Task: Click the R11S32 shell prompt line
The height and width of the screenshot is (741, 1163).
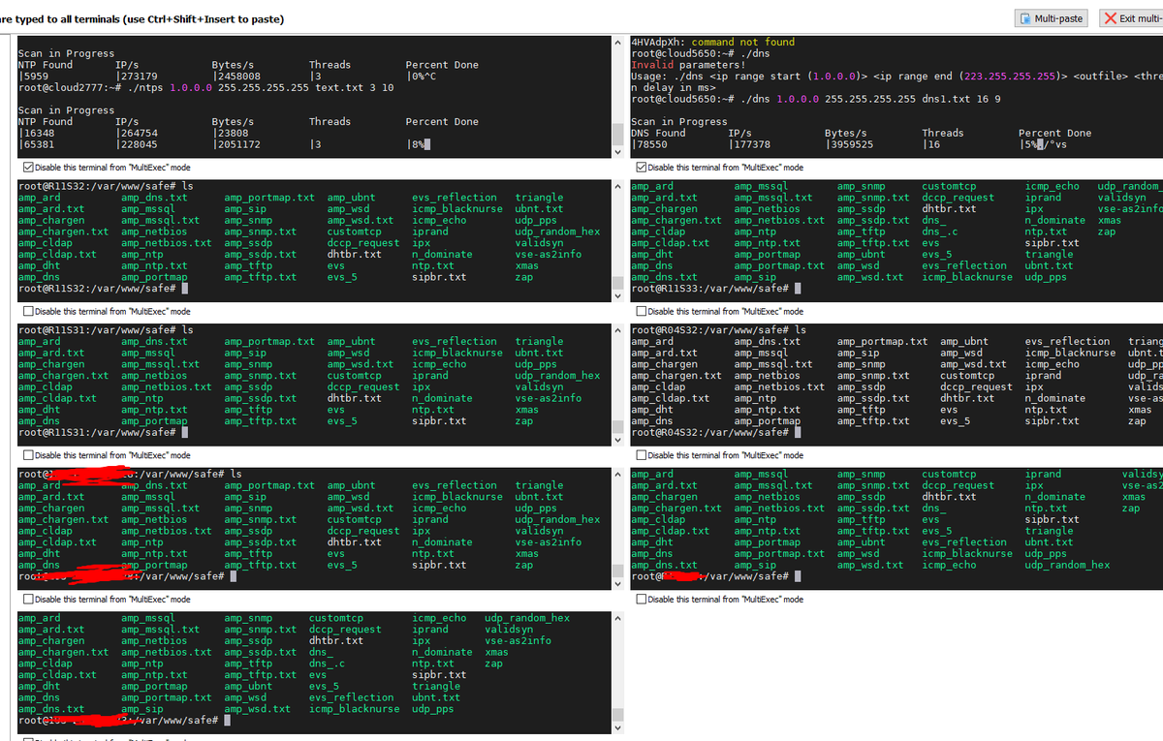Action: pos(103,289)
